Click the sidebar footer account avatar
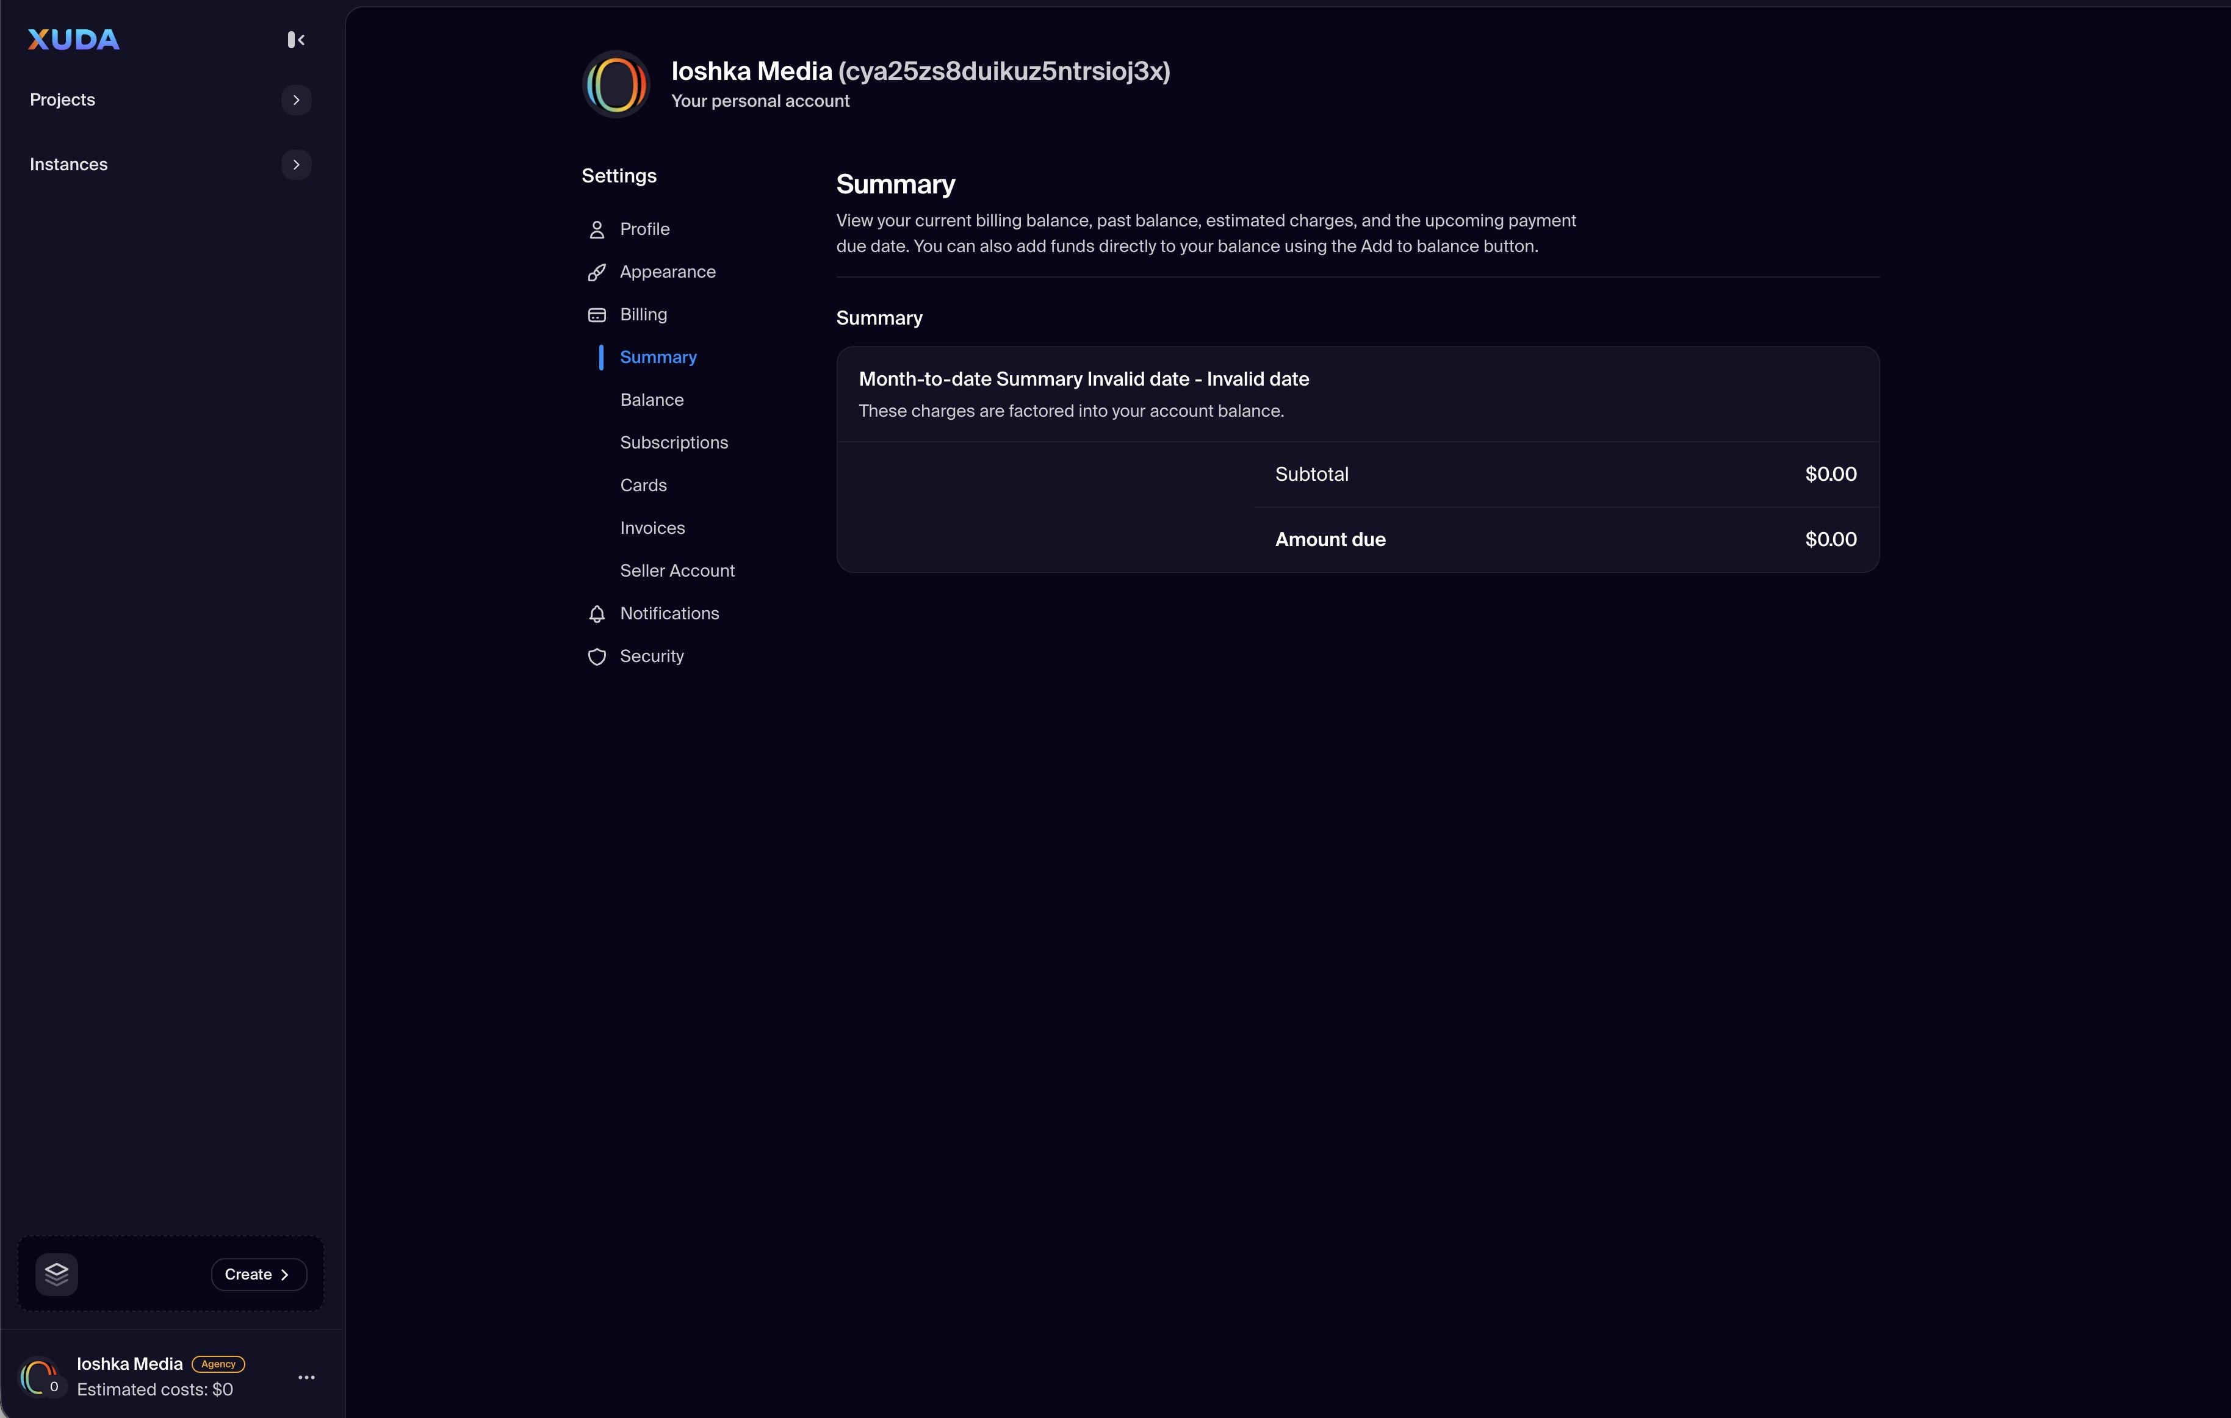 click(39, 1377)
